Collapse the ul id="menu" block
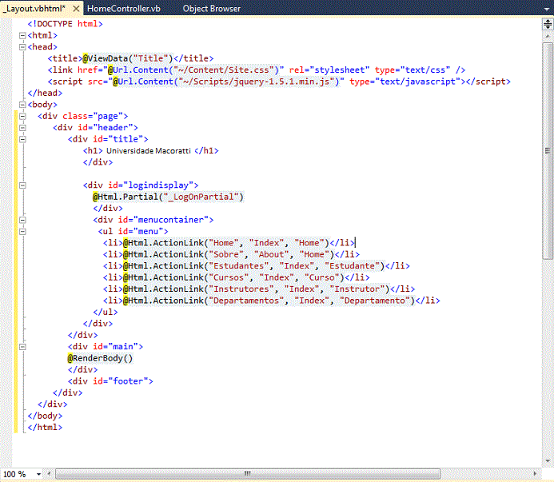The height and width of the screenshot is (482, 554). point(22,232)
